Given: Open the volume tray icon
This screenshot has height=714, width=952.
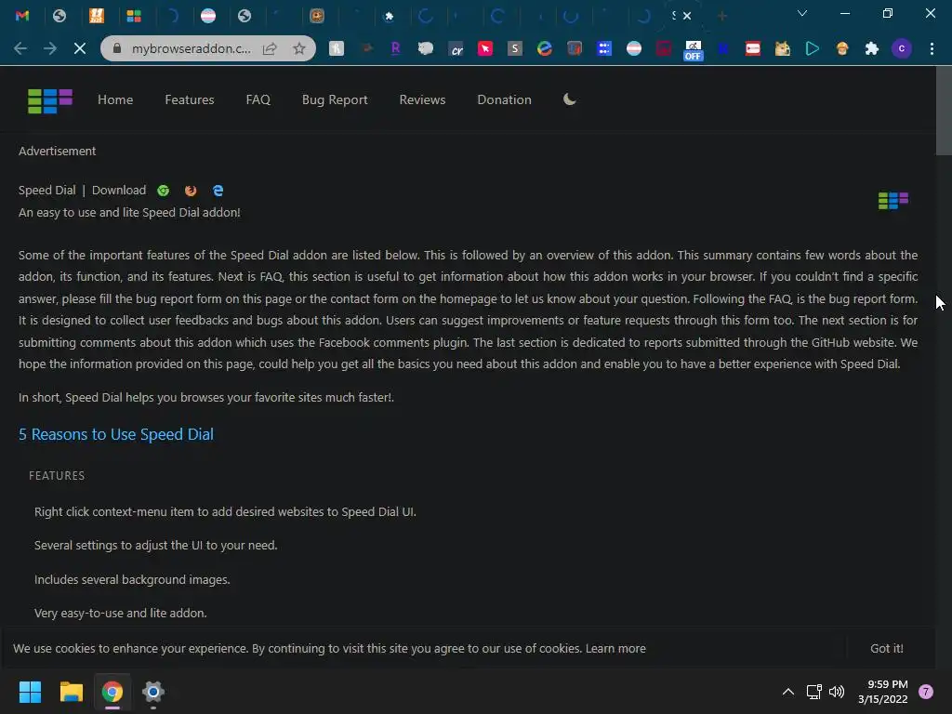Looking at the screenshot, I should pos(837,692).
